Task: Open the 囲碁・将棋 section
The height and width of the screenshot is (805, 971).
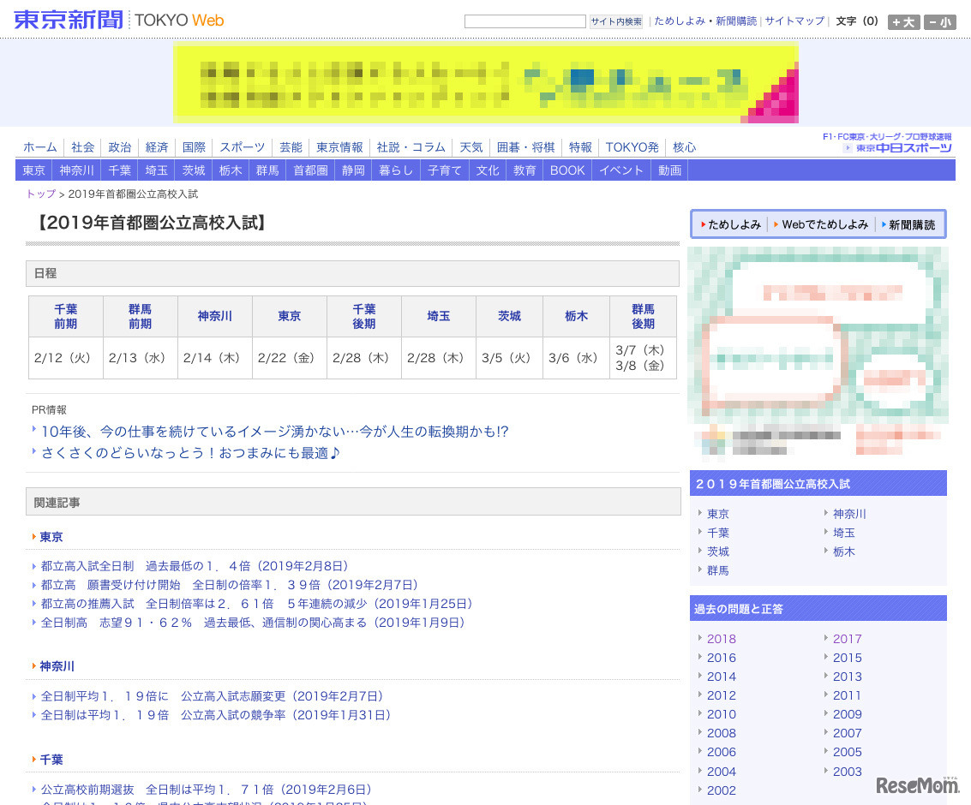Action: (x=525, y=146)
